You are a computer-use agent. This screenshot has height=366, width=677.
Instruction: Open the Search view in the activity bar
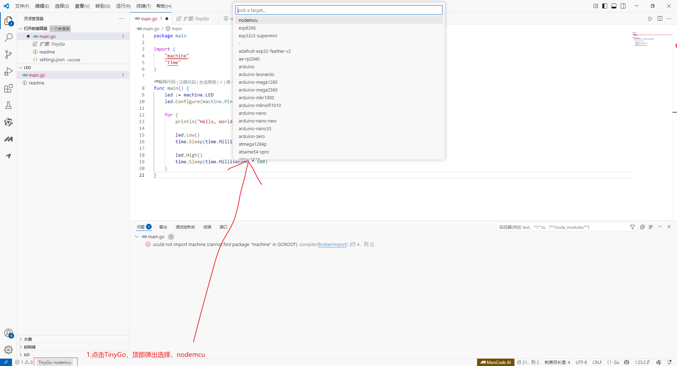8,37
